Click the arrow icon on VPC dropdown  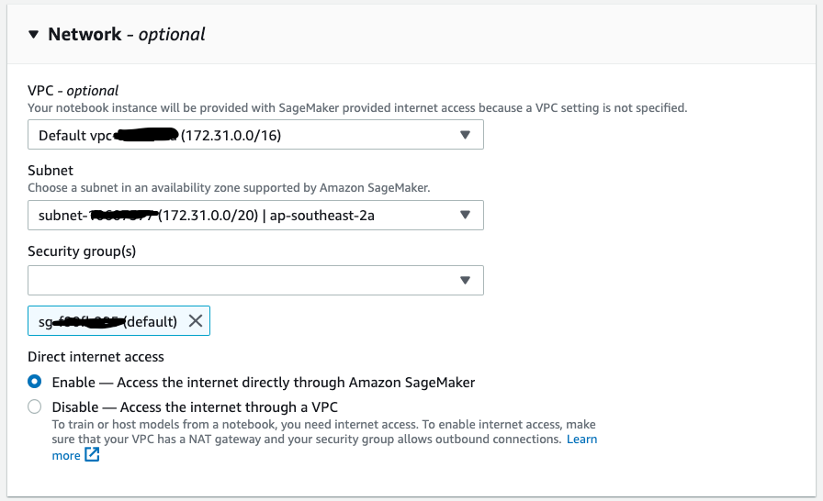click(465, 135)
